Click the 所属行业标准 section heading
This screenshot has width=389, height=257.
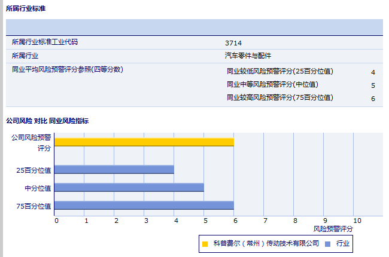click(x=25, y=8)
